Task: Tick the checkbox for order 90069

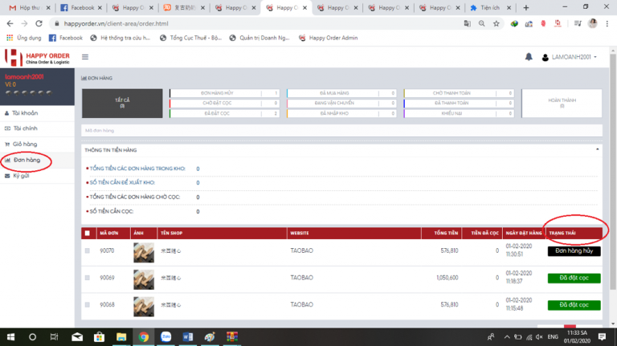Action: [87, 278]
